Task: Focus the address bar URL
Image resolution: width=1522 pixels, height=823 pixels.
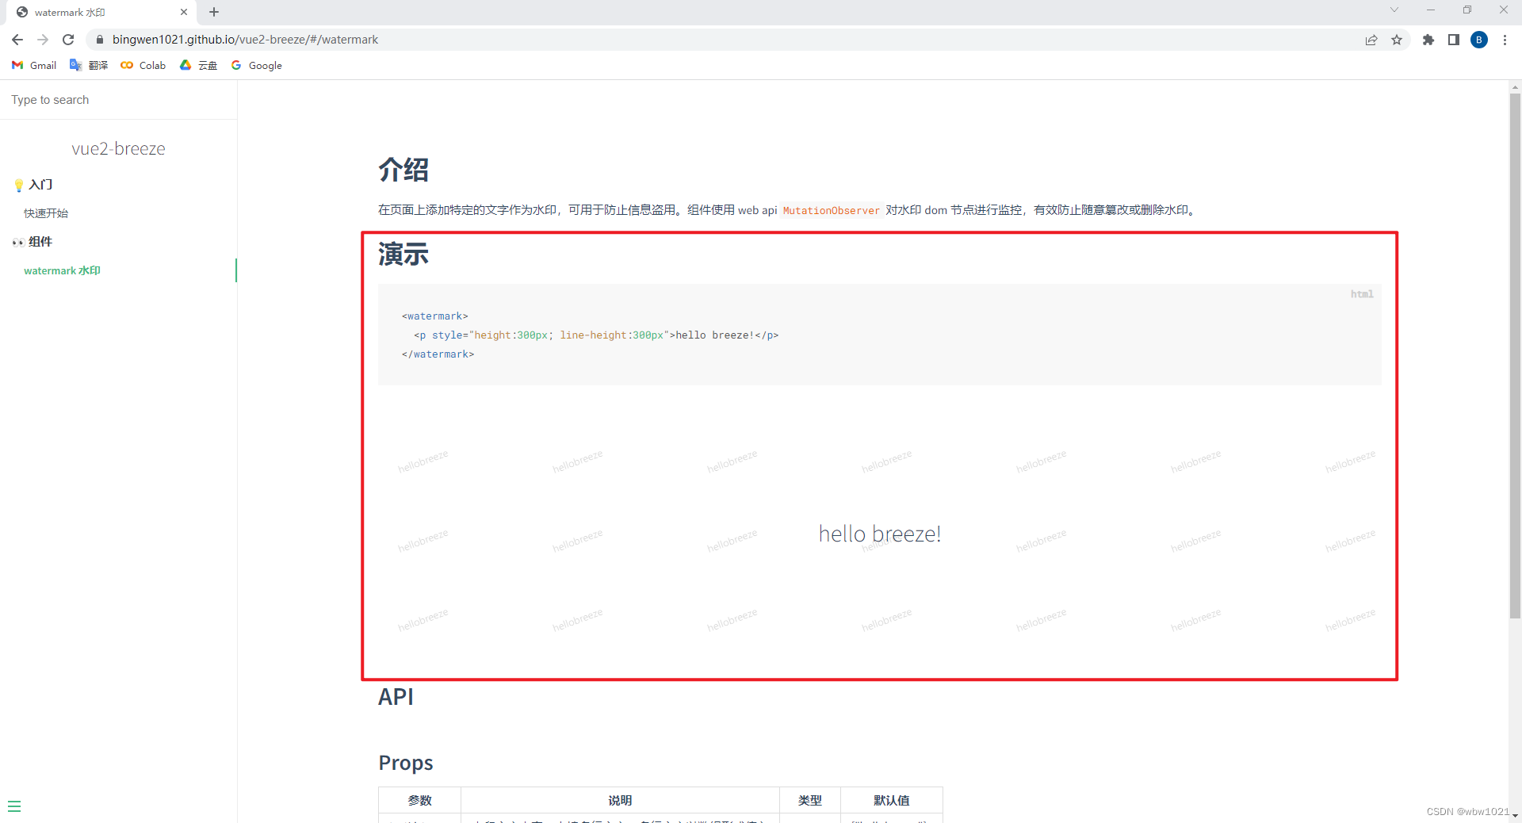Action: [x=245, y=40]
